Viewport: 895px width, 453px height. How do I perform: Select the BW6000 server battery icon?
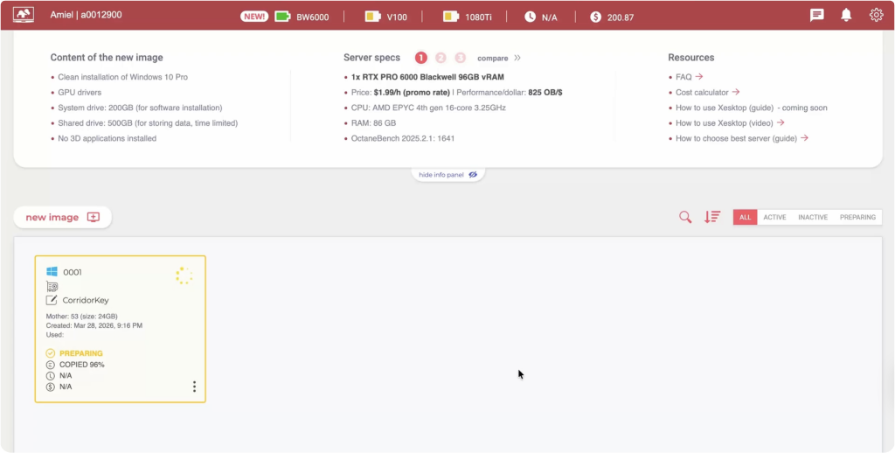tap(282, 17)
